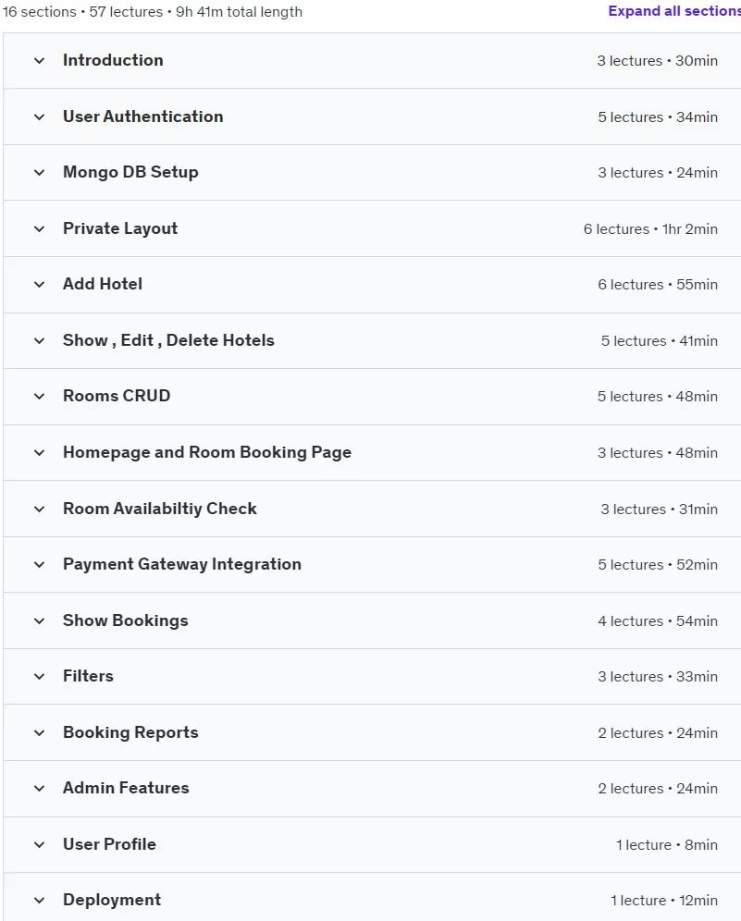Open Homepage and Room Booking Page section
This screenshot has width=741, height=921.
(x=207, y=452)
